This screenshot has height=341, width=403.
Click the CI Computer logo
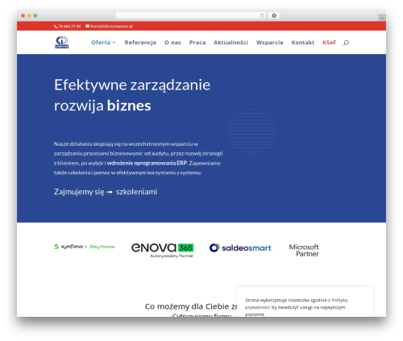[x=62, y=42]
